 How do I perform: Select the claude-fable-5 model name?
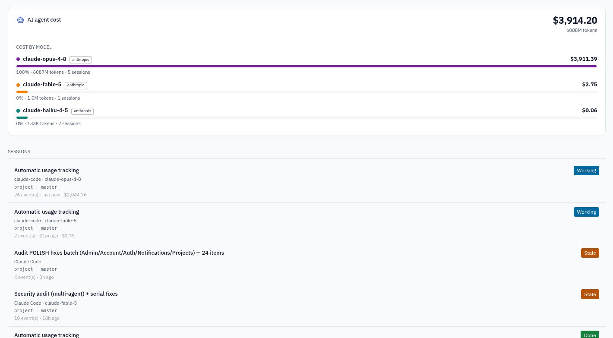pos(42,85)
